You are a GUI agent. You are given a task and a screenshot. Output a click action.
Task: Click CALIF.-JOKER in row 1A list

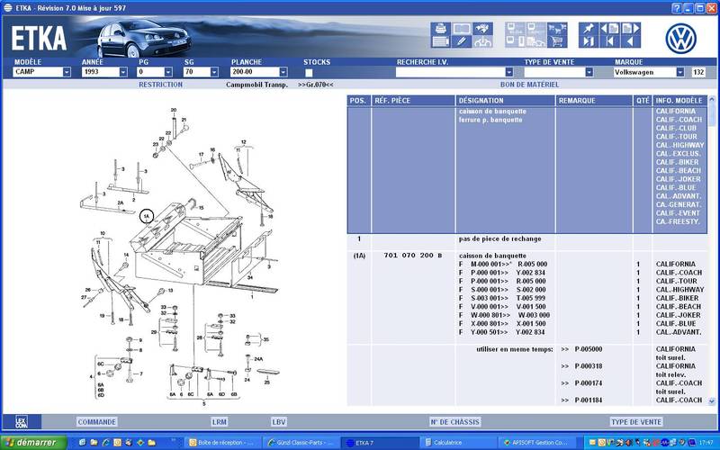[x=679, y=315]
